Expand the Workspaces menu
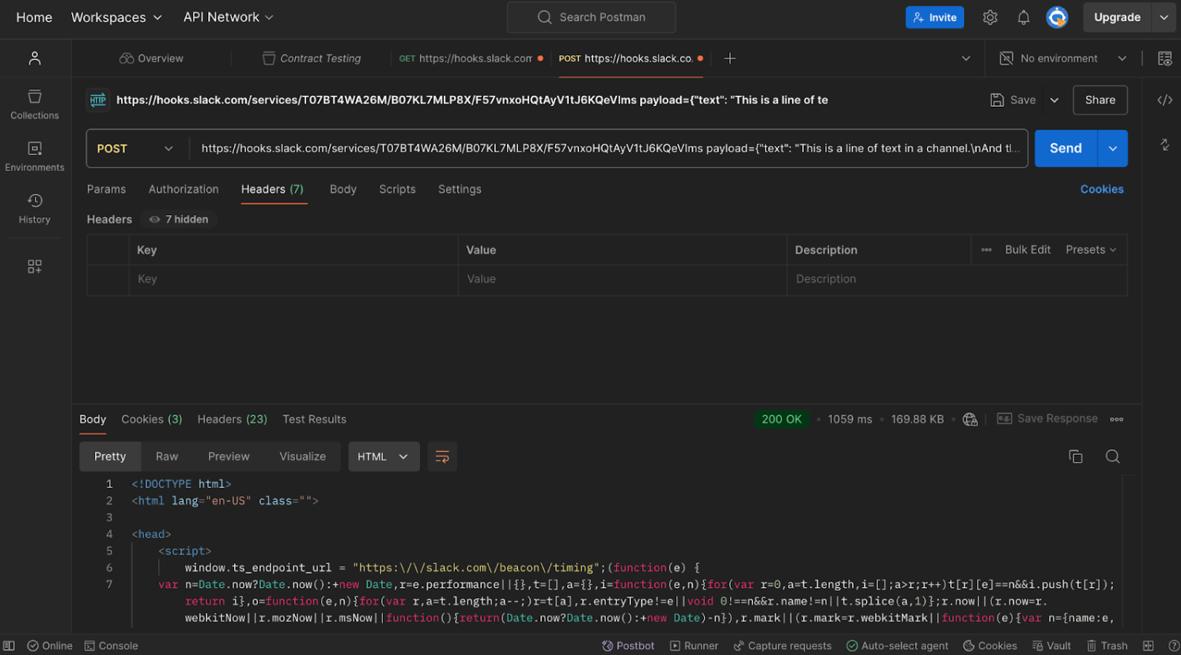The width and height of the screenshot is (1181, 655). (116, 17)
